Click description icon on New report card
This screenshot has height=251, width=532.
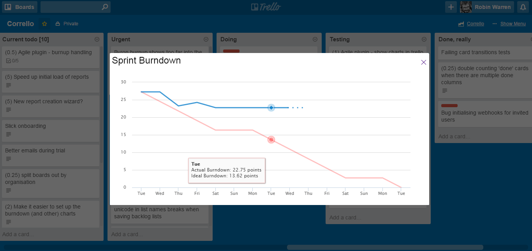coord(9,110)
